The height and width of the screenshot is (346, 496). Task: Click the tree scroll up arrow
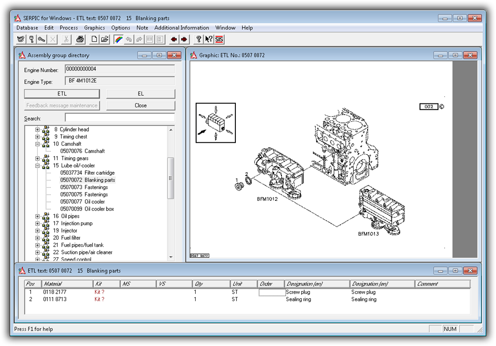pos(171,130)
